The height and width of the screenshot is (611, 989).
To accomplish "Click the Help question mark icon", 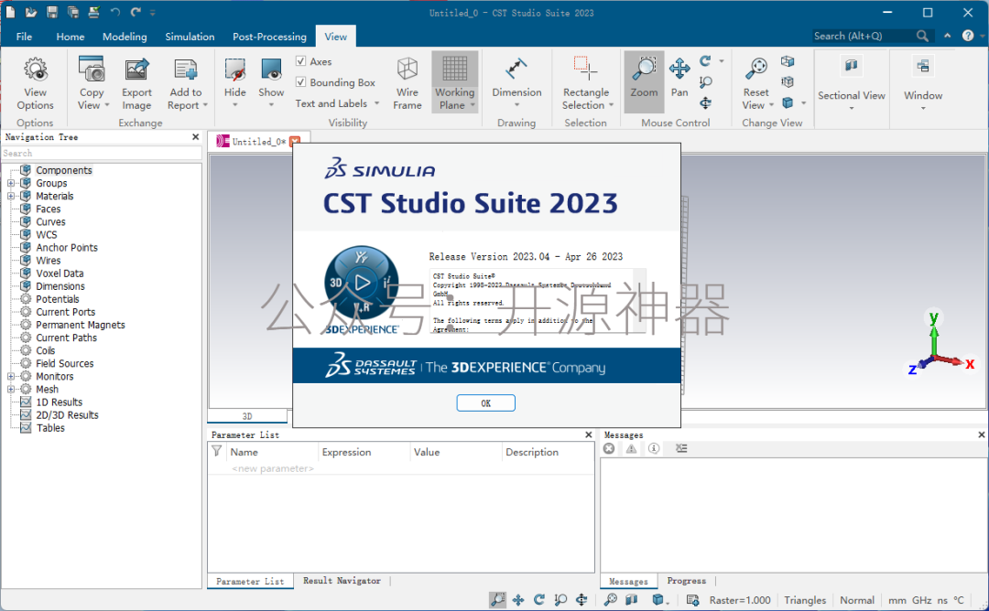I will (968, 36).
